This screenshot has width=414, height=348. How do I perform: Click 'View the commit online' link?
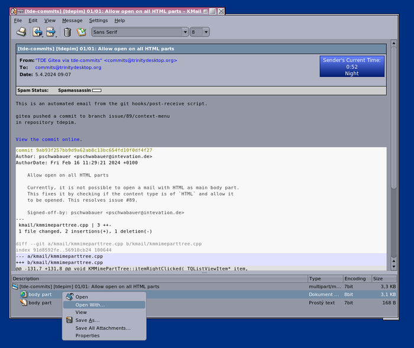pos(47,140)
